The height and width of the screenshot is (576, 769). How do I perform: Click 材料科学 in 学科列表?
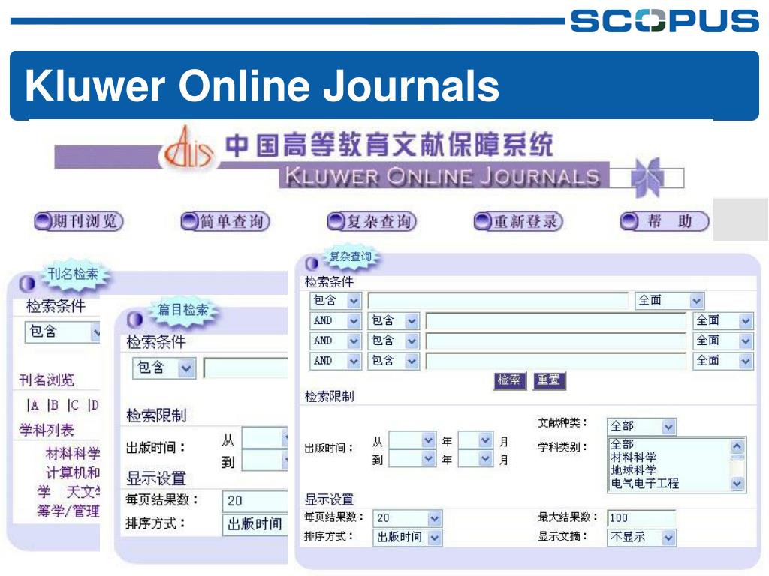[x=73, y=454]
